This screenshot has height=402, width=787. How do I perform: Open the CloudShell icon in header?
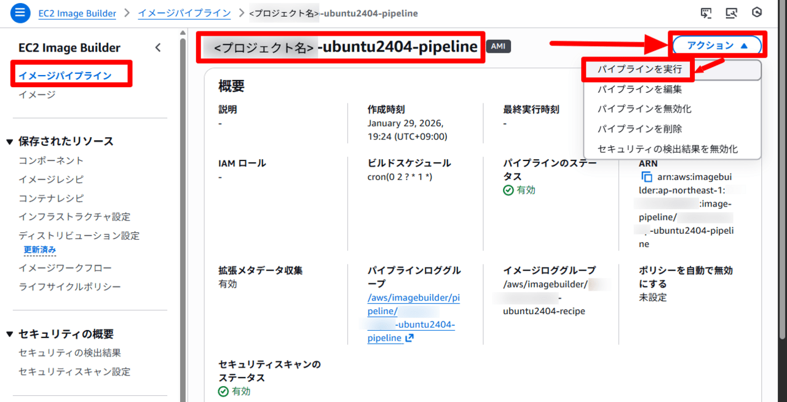[706, 13]
